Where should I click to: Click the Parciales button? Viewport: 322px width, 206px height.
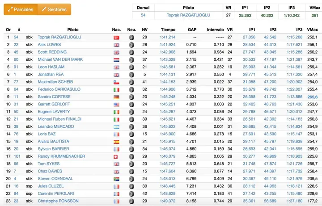(21, 9)
